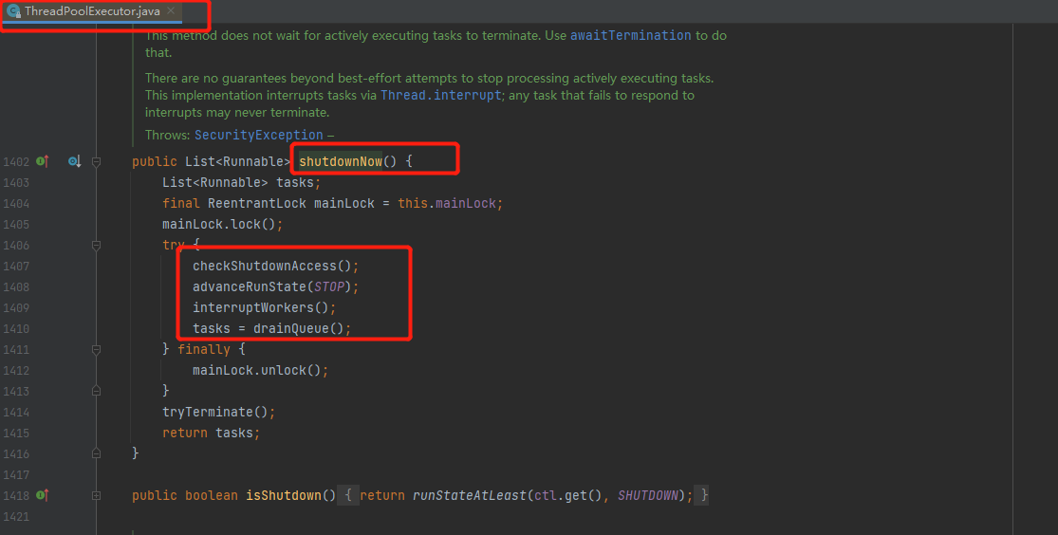Click checkShutdownAccess() call on line 1407
Screen dimensions: 1058x535
tap(272, 266)
